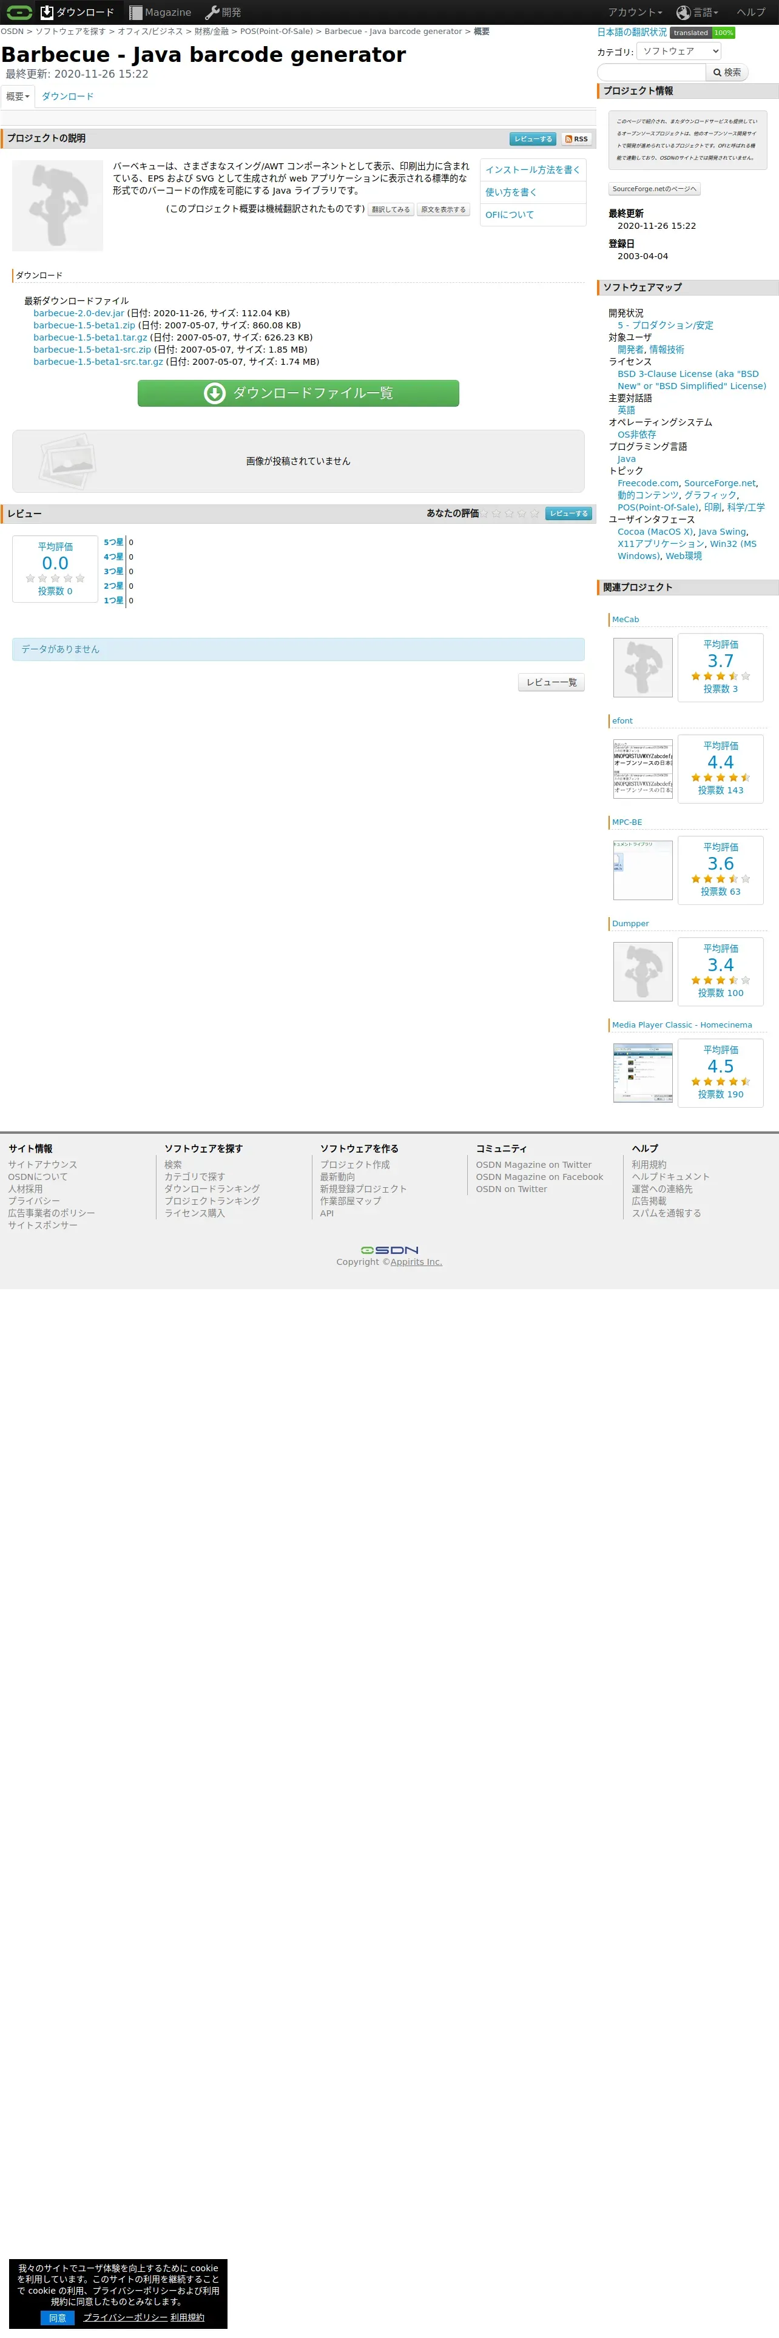The width and height of the screenshot is (779, 2338).
Task: Open the Dumpper project thumbnail
Action: tap(643, 971)
